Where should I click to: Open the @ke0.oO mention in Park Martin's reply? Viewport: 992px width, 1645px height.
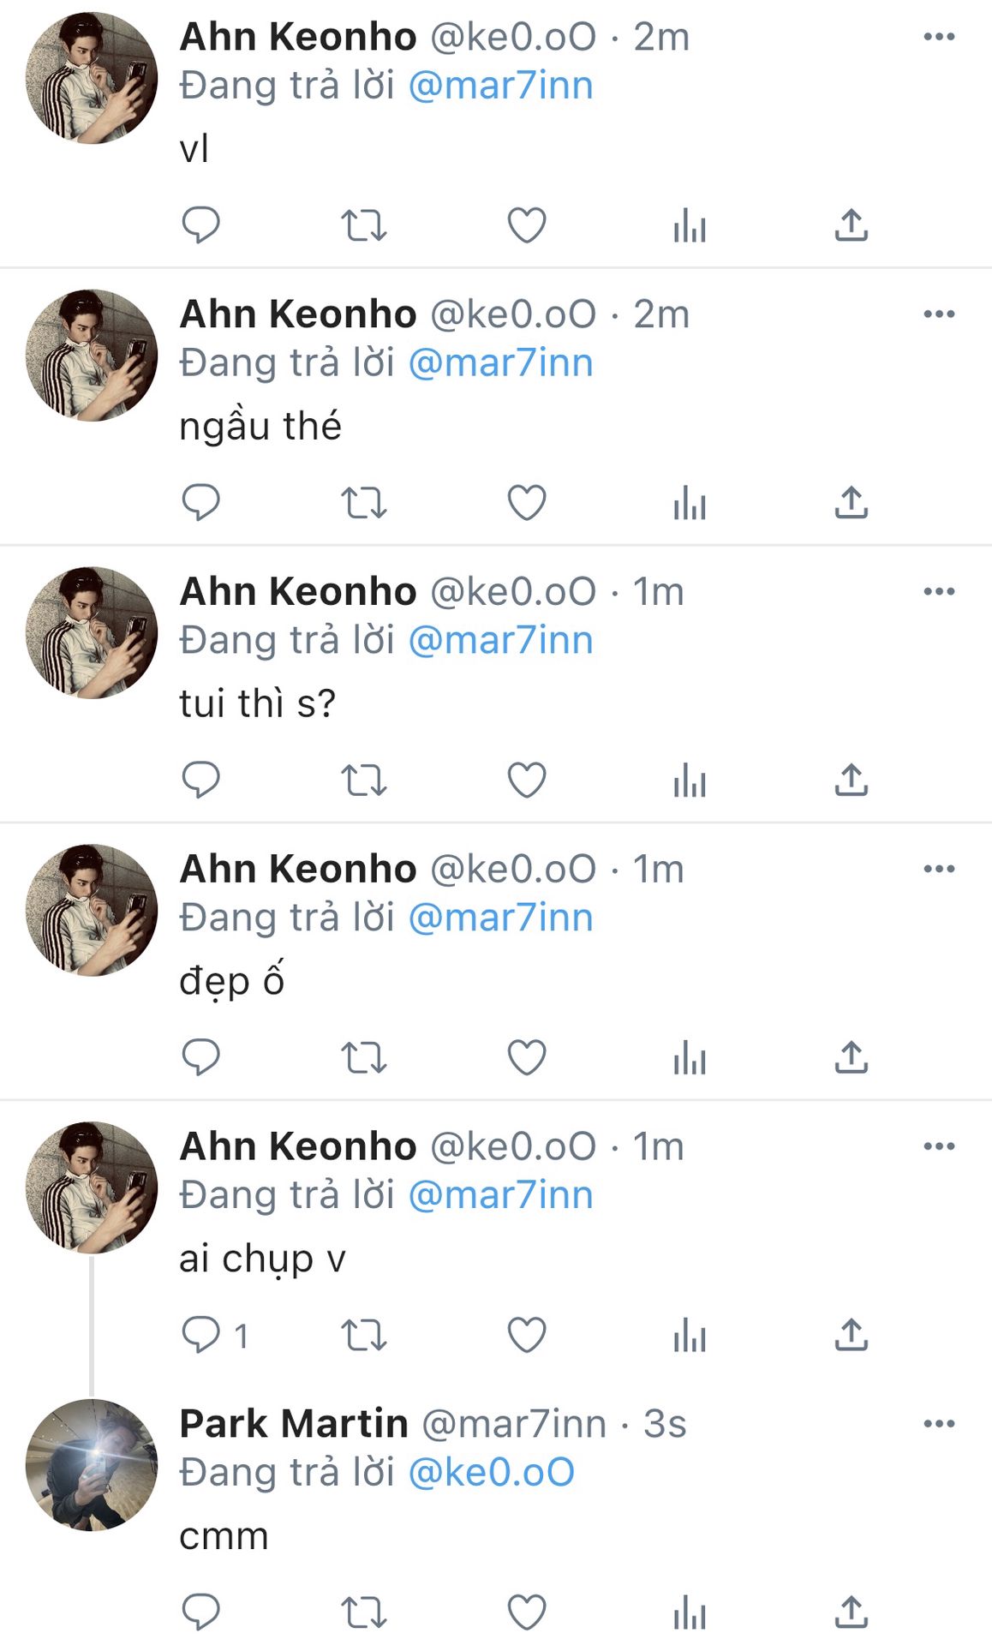(491, 1473)
